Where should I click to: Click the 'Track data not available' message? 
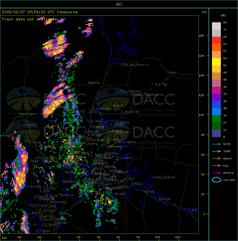tap(29, 19)
